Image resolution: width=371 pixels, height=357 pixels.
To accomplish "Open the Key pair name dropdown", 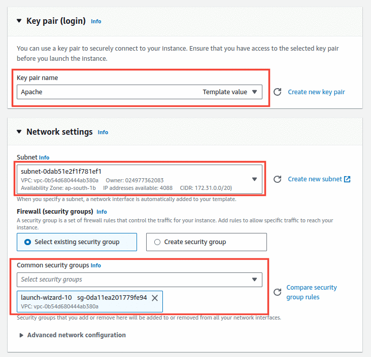I will (140, 92).
